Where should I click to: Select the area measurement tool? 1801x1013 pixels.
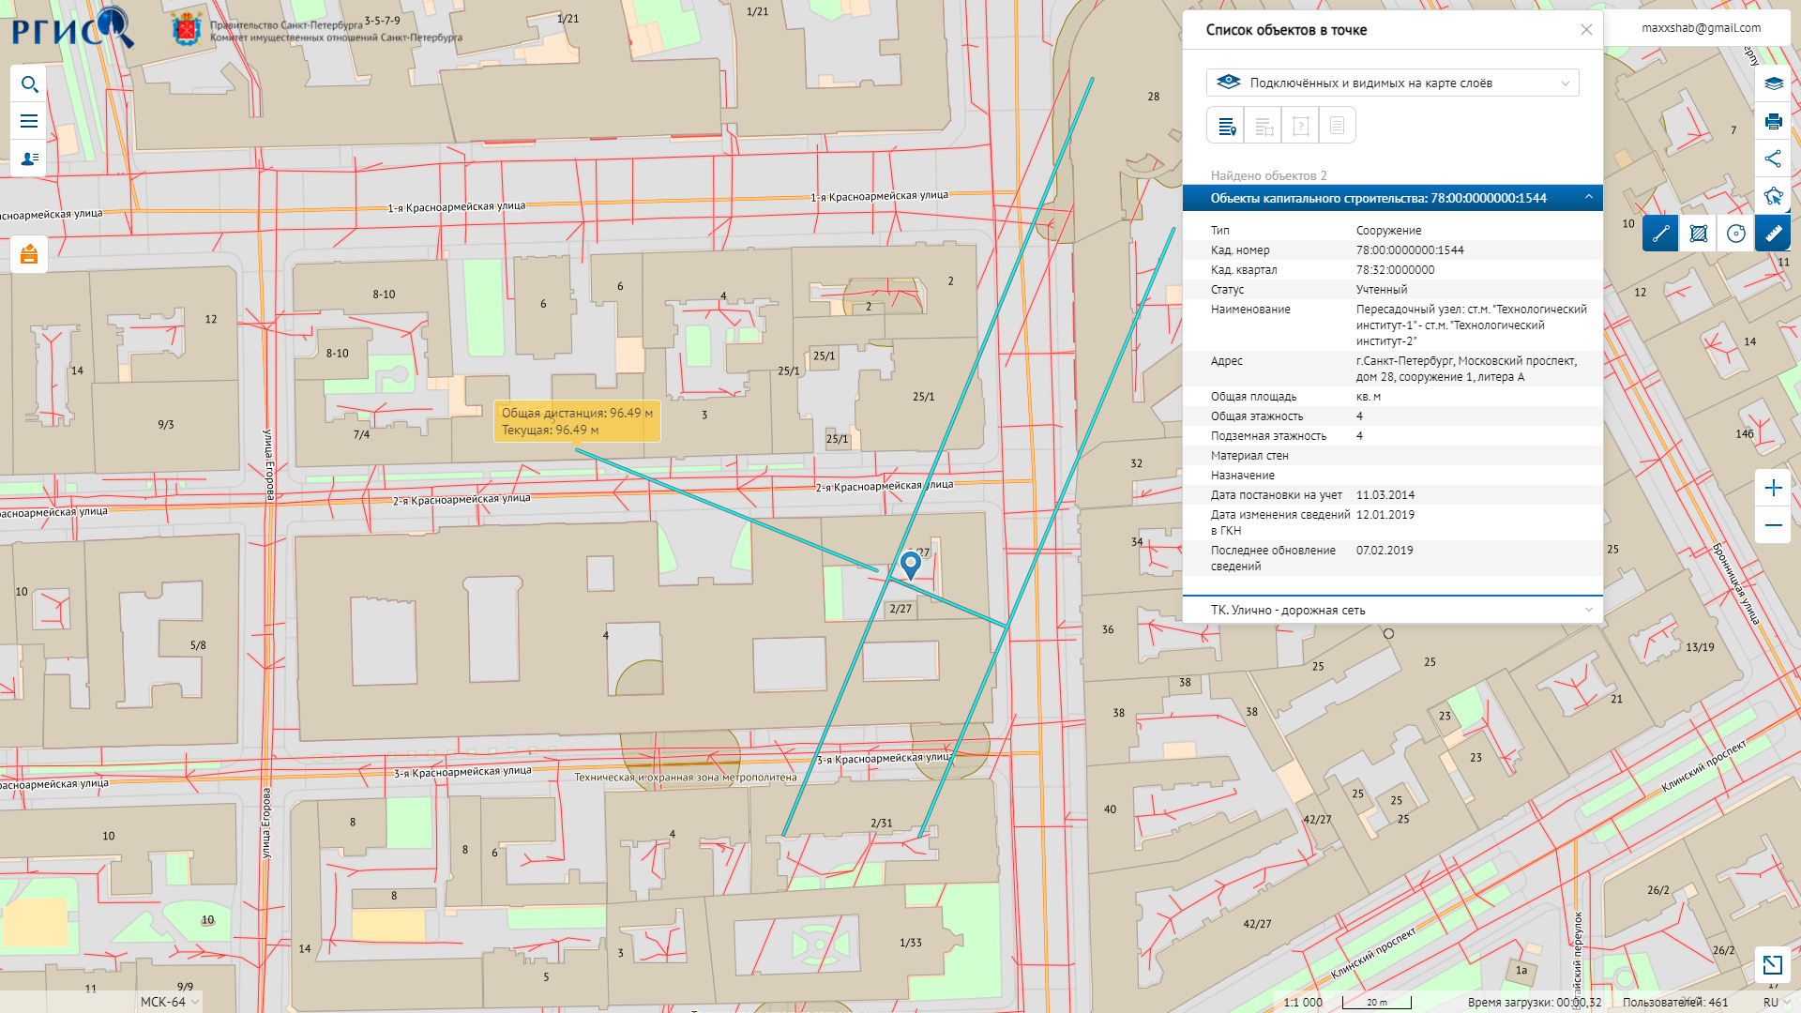point(1698,234)
